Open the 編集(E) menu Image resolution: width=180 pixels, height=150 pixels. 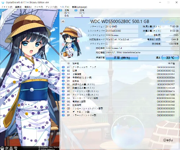(18, 7)
